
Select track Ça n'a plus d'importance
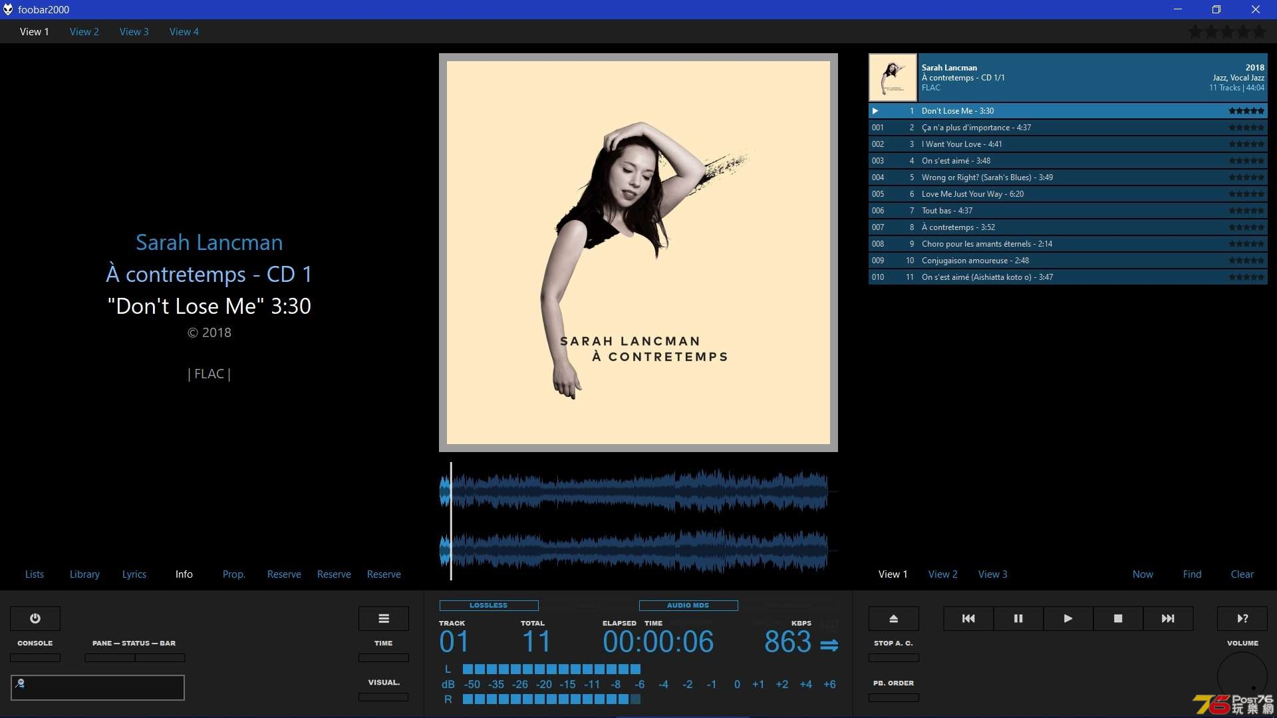pos(1068,128)
